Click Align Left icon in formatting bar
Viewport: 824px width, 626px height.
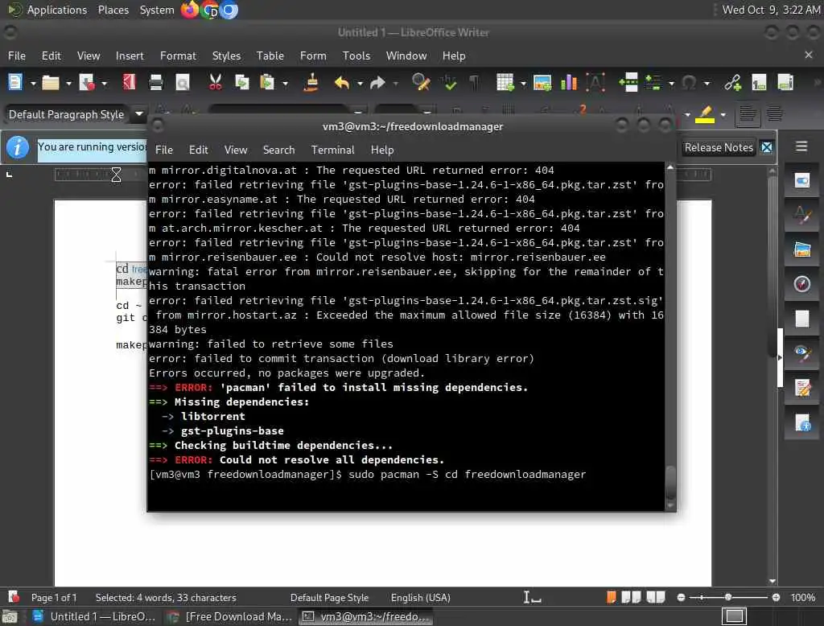[x=747, y=114]
